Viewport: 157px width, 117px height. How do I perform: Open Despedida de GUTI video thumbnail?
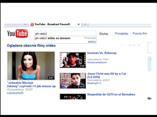[x=73, y=97]
